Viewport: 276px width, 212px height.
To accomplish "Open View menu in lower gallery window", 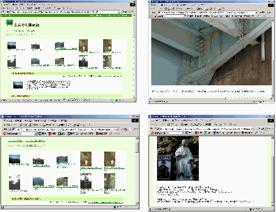I will (x=28, y=120).
